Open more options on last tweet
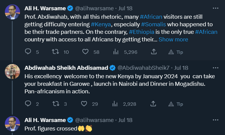The image size is (225, 135). (215, 120)
